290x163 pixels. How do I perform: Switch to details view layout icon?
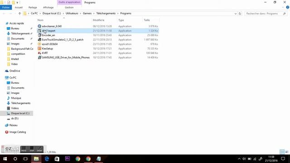282,152
